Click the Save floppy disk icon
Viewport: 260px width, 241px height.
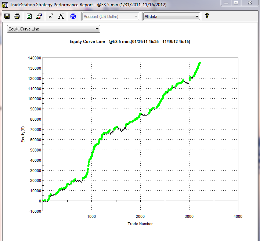(x=7, y=16)
